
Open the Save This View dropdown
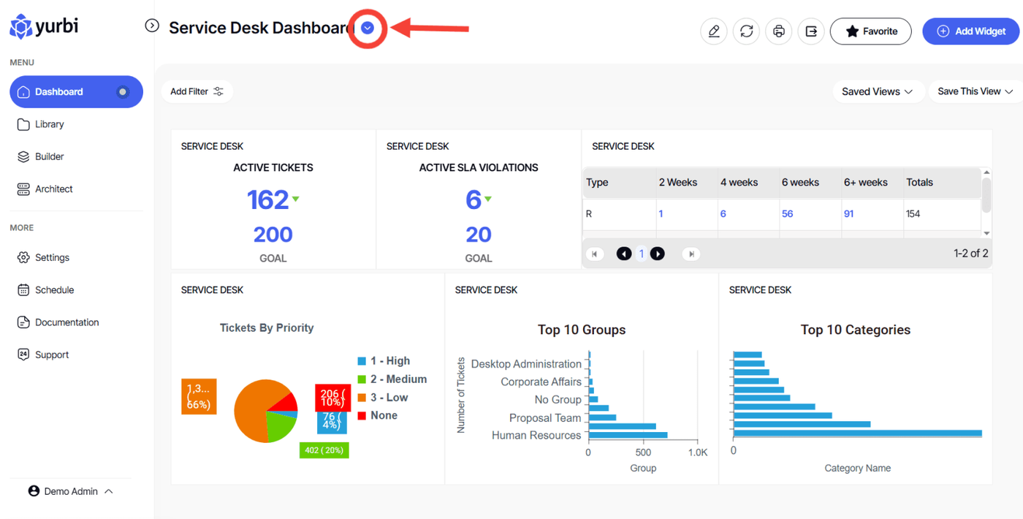click(976, 91)
